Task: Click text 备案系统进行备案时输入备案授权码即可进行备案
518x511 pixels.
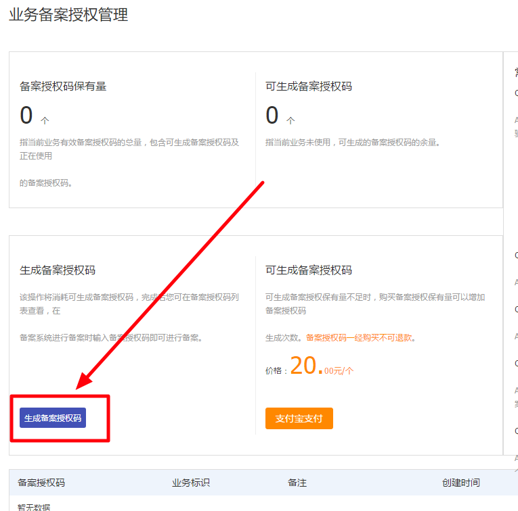Action: click(x=110, y=337)
